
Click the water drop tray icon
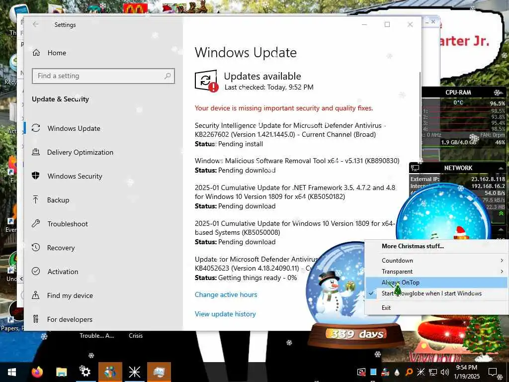(397, 372)
